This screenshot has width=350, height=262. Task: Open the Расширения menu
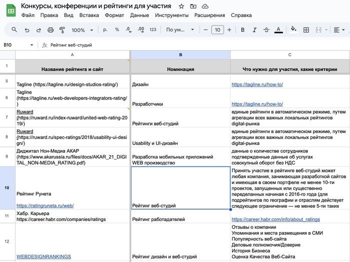tap(209, 15)
